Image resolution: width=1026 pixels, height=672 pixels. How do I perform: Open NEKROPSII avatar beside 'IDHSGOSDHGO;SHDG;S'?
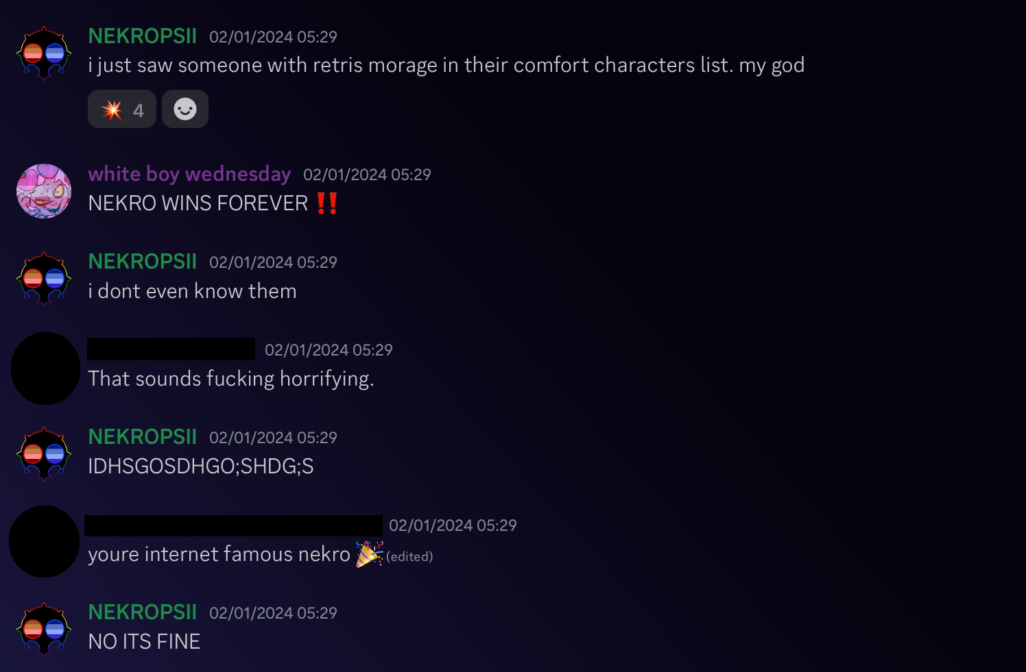click(44, 454)
